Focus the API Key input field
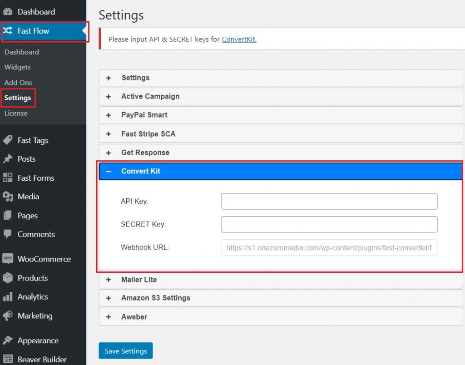This screenshot has width=465, height=365. [329, 201]
